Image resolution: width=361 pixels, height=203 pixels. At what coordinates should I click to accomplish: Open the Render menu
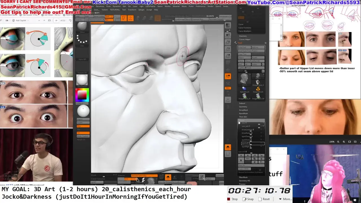pos(210,6)
